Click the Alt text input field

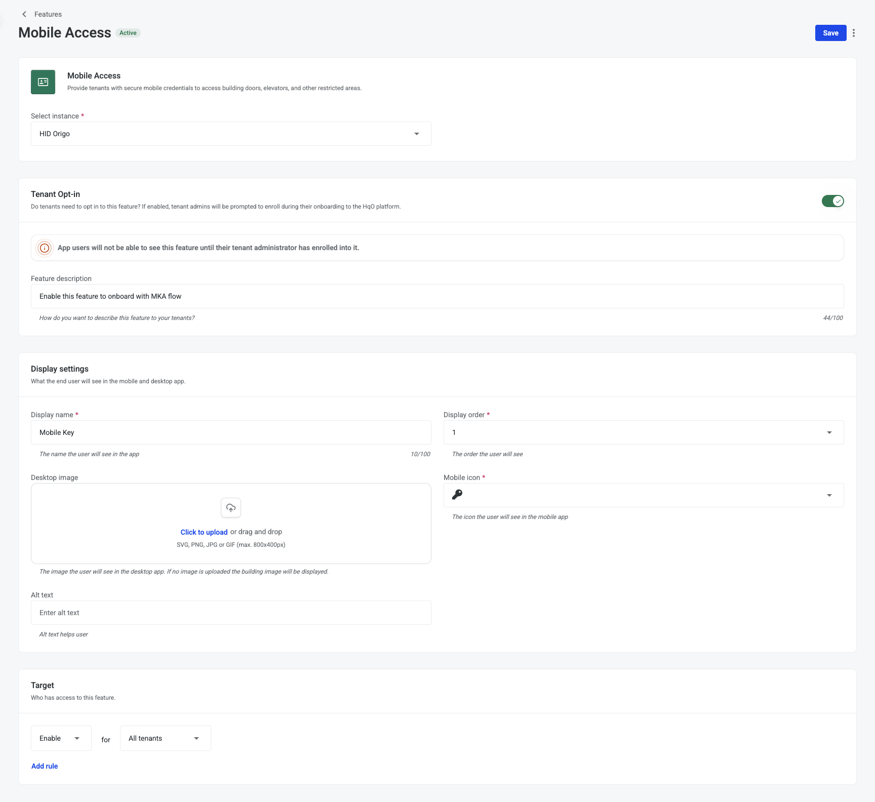(x=231, y=613)
